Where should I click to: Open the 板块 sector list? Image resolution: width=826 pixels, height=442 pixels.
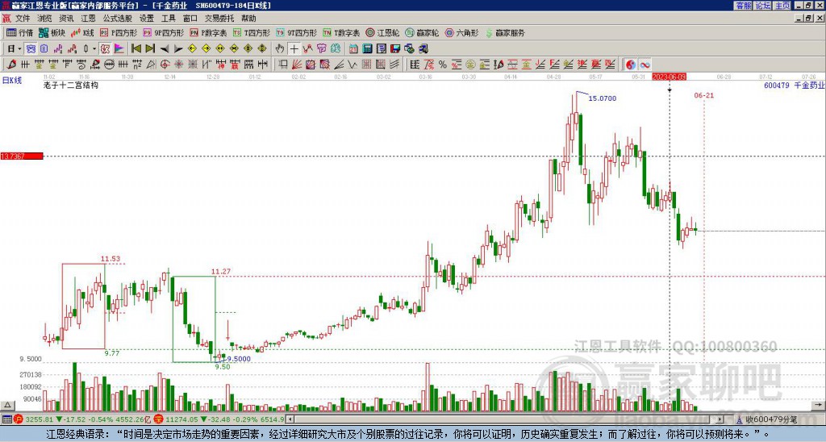52,32
